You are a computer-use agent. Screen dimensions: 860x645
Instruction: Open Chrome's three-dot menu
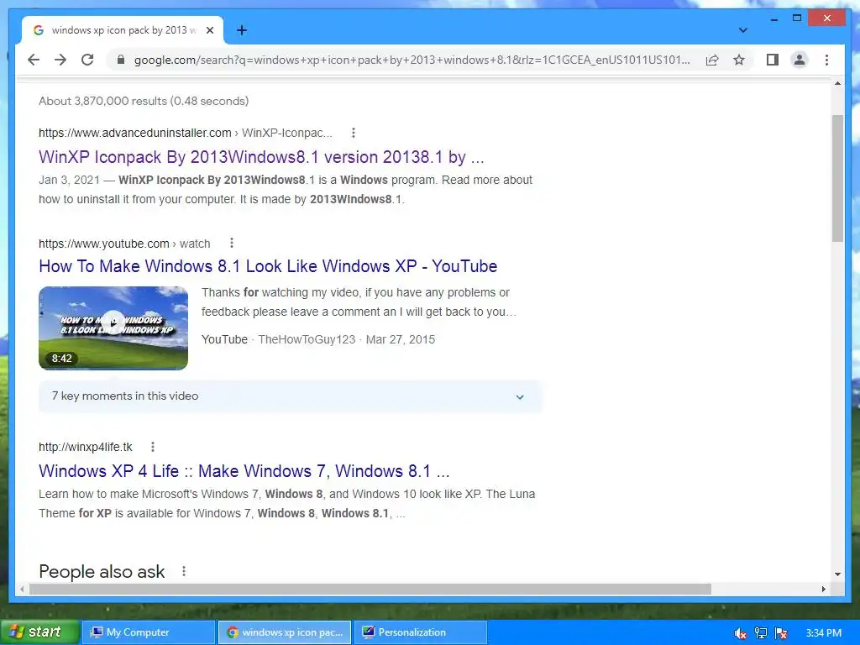[x=826, y=60]
